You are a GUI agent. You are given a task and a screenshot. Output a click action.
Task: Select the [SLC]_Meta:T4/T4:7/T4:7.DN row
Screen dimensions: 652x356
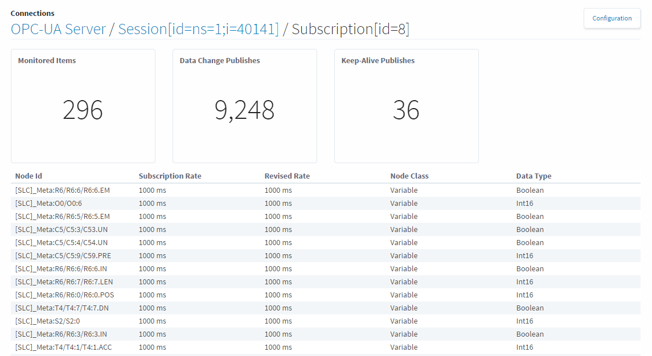pyautogui.click(x=63, y=308)
